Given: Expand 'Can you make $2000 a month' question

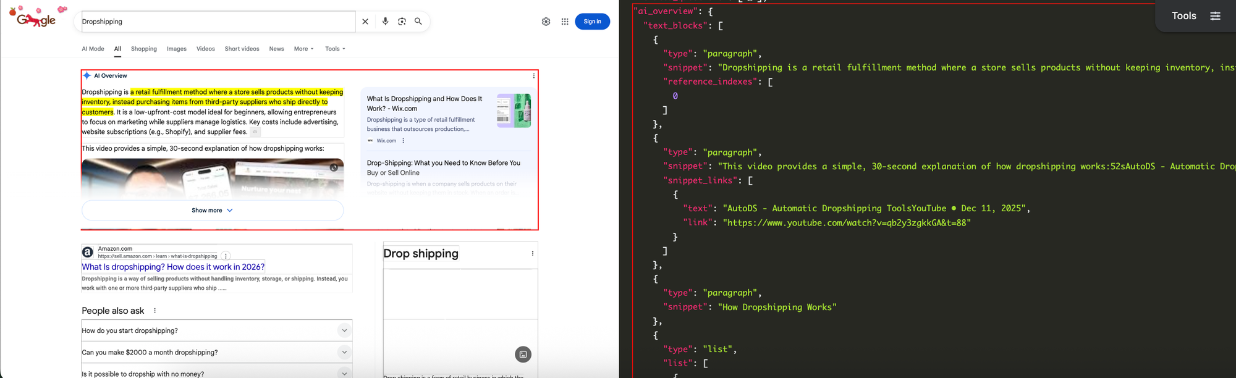Looking at the screenshot, I should [344, 352].
